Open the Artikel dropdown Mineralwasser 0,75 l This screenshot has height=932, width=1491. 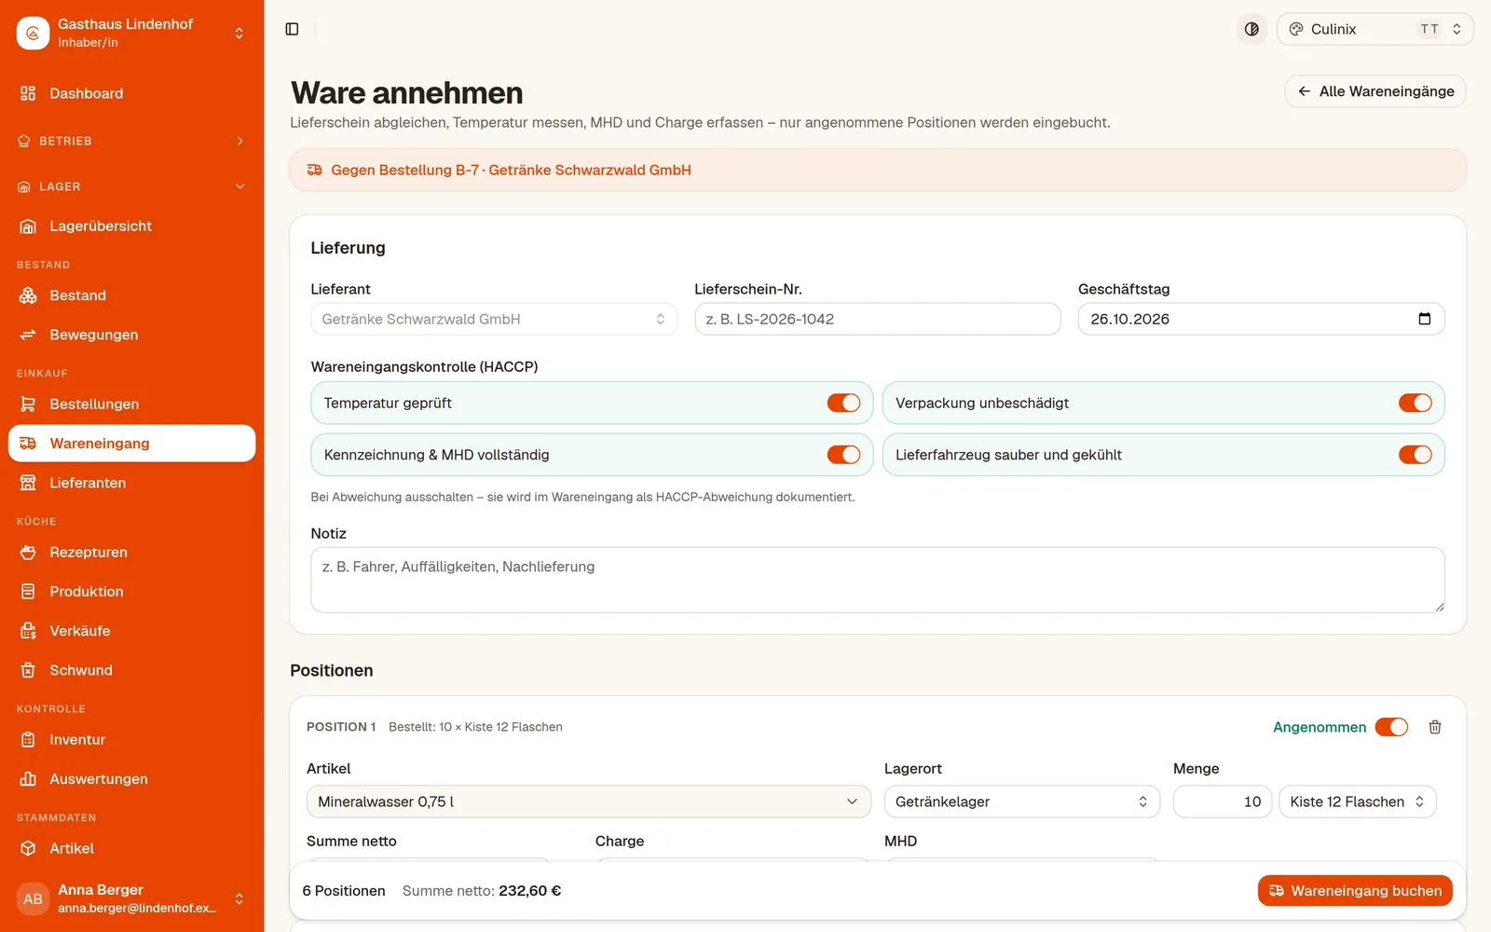tap(589, 802)
